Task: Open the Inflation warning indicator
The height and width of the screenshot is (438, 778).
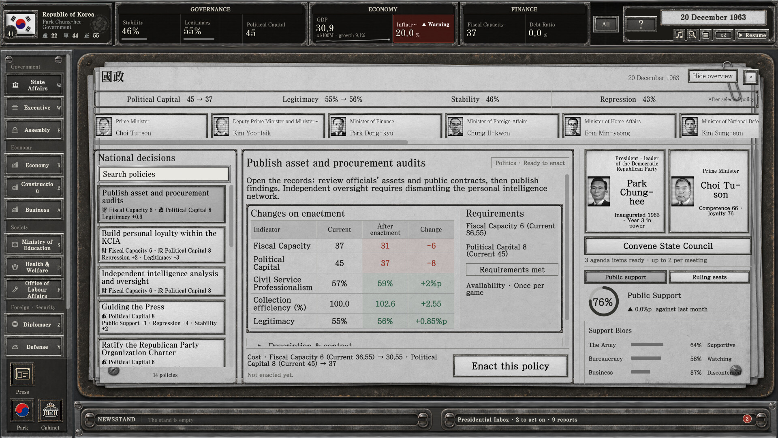Action: [x=423, y=29]
